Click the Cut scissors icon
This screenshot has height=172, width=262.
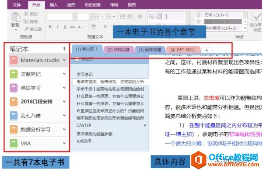(26, 14)
